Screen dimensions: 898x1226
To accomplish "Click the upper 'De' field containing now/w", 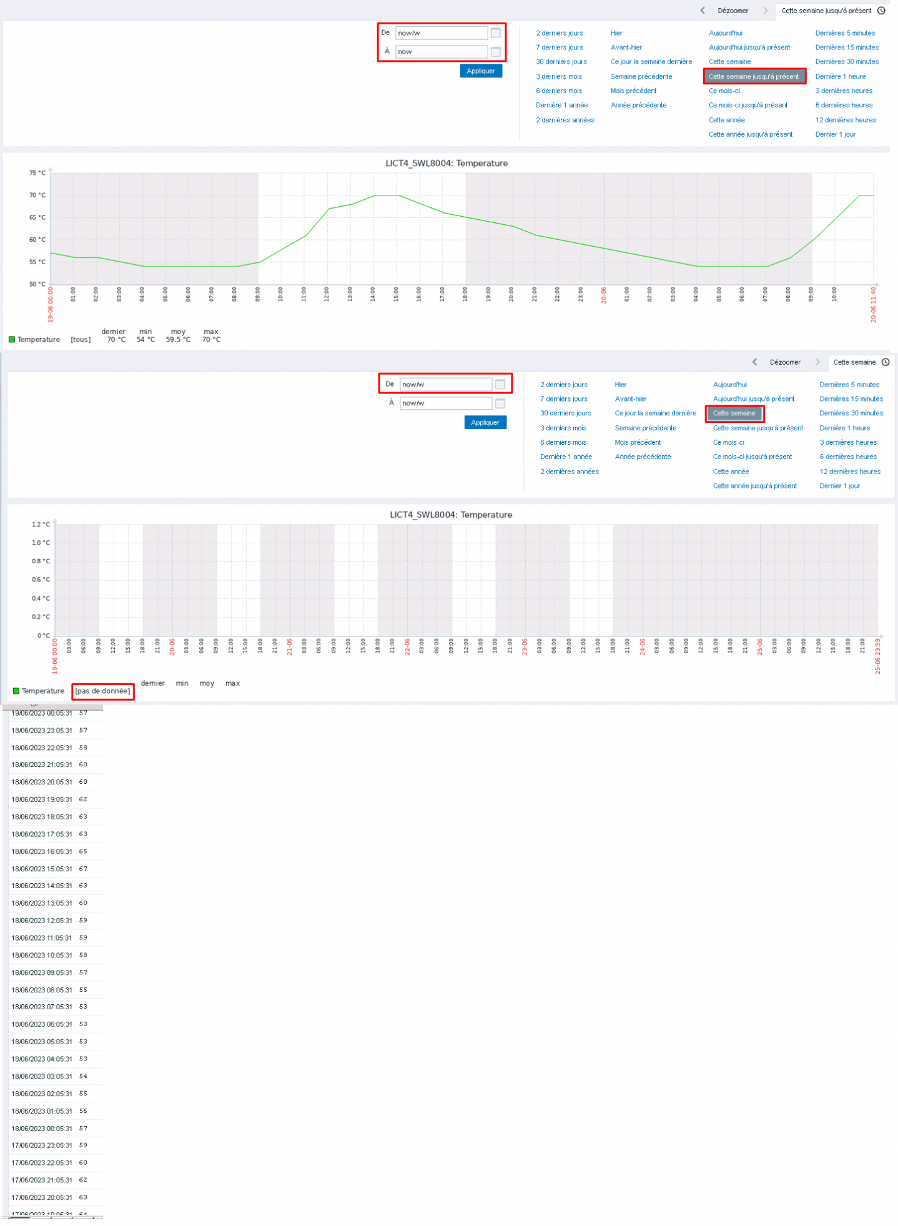I will point(441,33).
